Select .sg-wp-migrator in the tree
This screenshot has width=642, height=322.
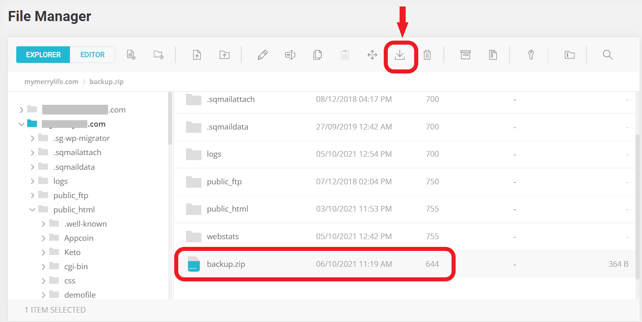pos(81,138)
